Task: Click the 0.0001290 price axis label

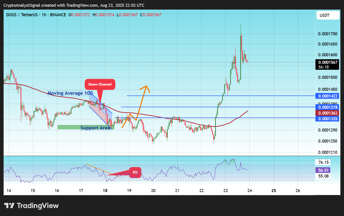Action: point(328,130)
